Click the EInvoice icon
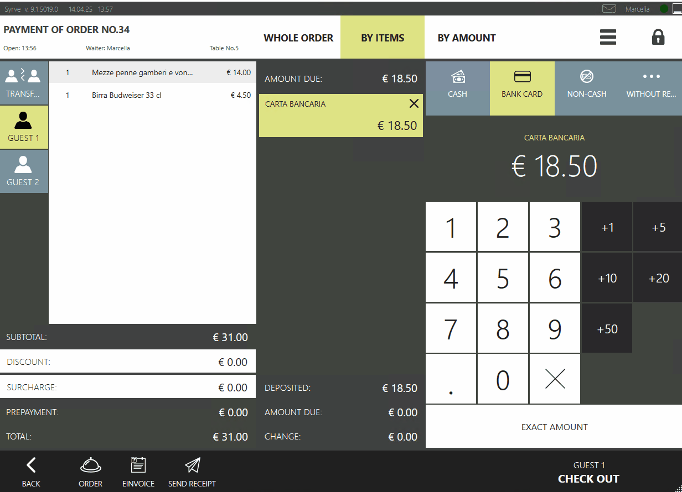Image resolution: width=682 pixels, height=492 pixels. 138,472
